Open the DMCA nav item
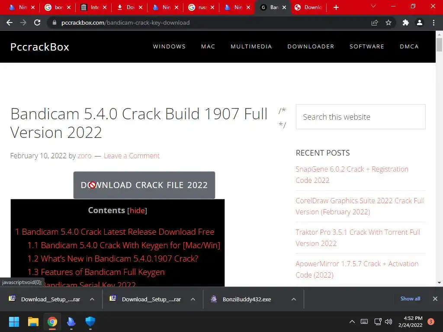The width and height of the screenshot is (443, 332). [x=409, y=47]
